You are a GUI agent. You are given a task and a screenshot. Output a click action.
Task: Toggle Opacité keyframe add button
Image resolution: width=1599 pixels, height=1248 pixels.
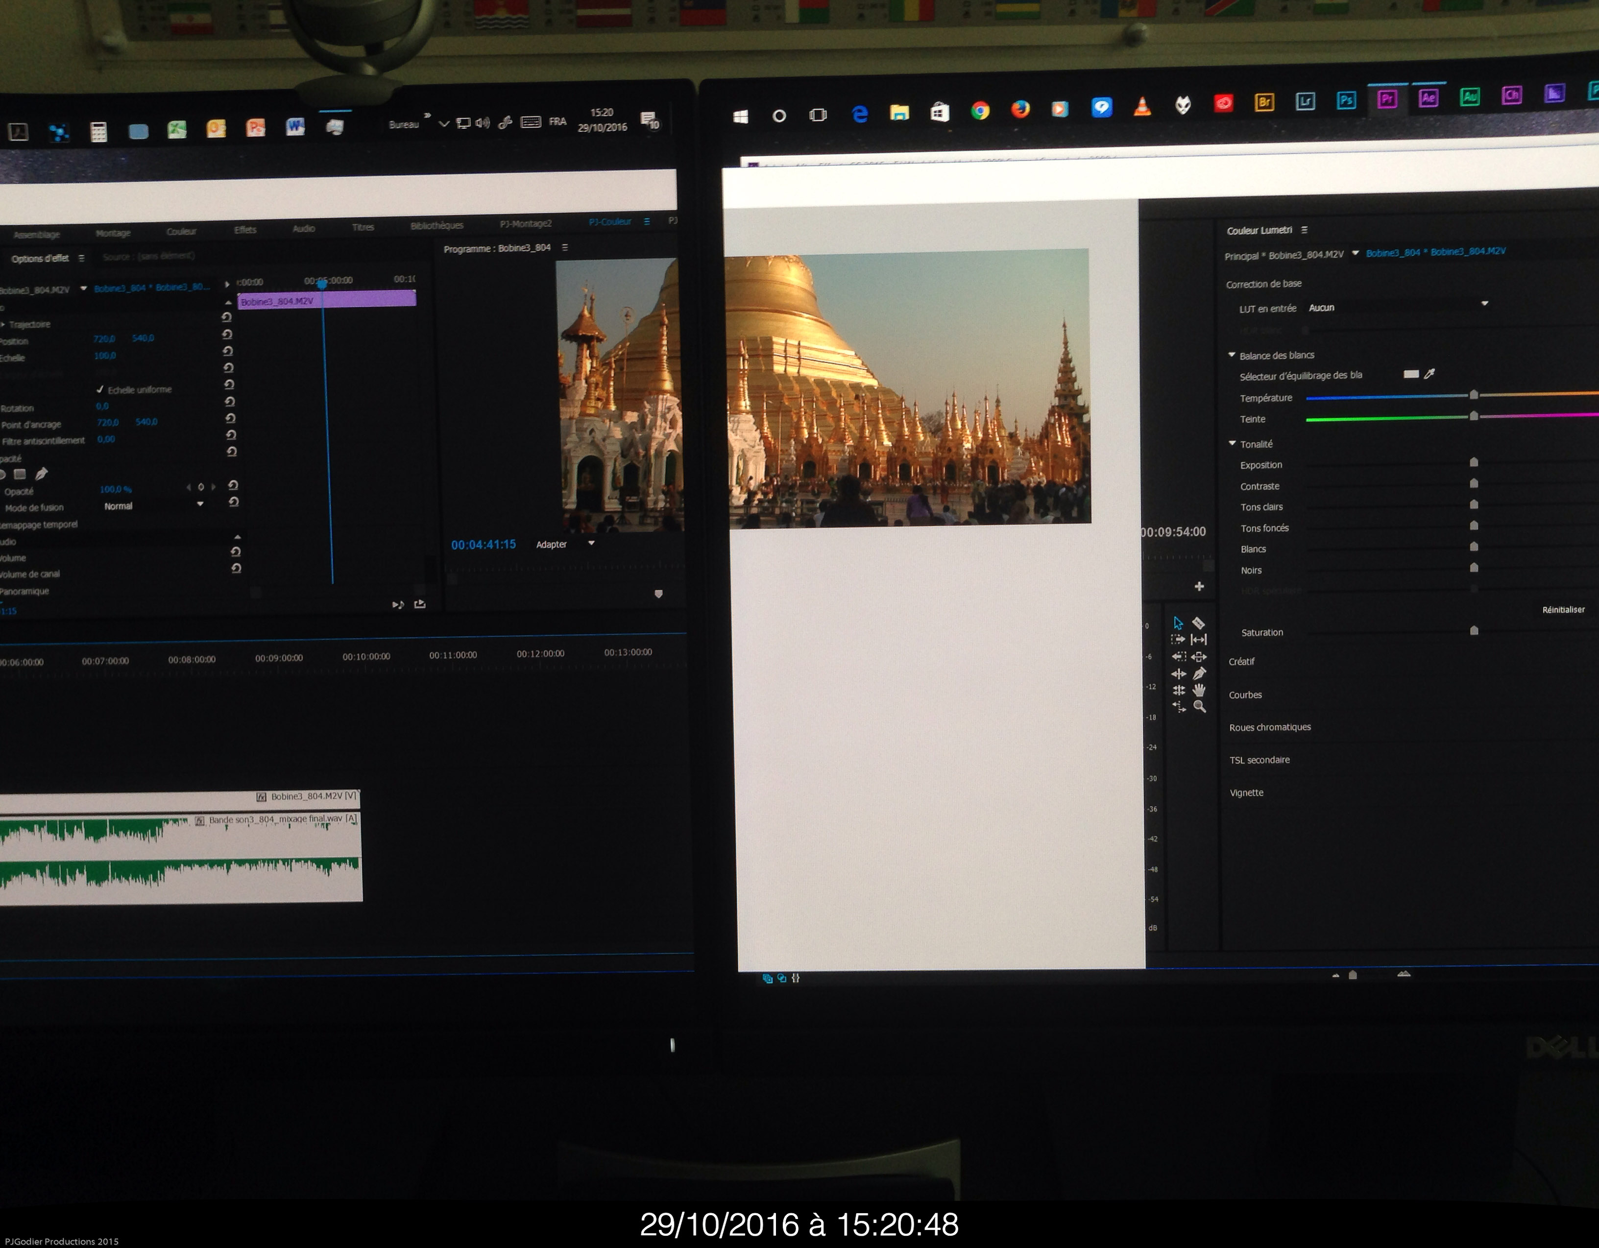click(x=200, y=487)
